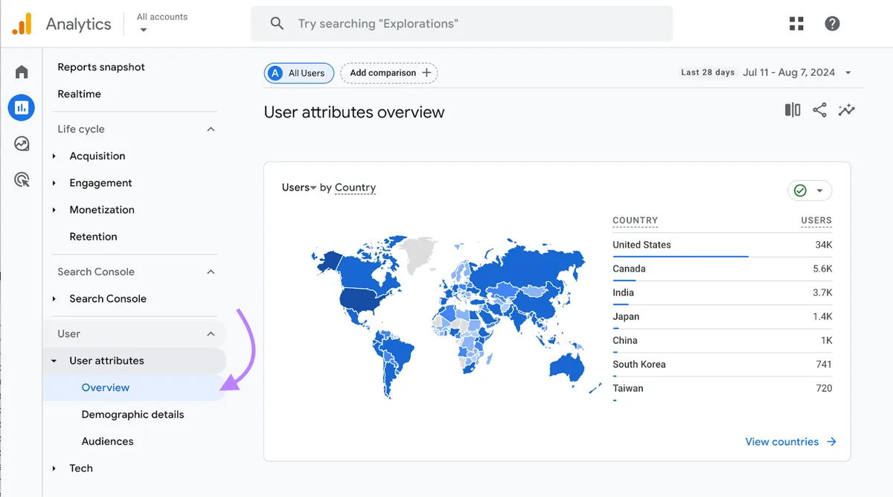This screenshot has height=497, width=893.
Task: Click the arrow icon beside View countries
Action: 831,442
